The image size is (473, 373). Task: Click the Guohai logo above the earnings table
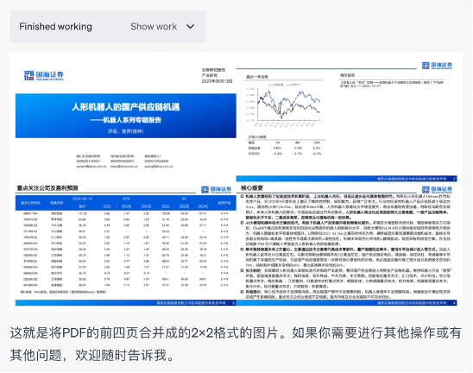tap(217, 189)
